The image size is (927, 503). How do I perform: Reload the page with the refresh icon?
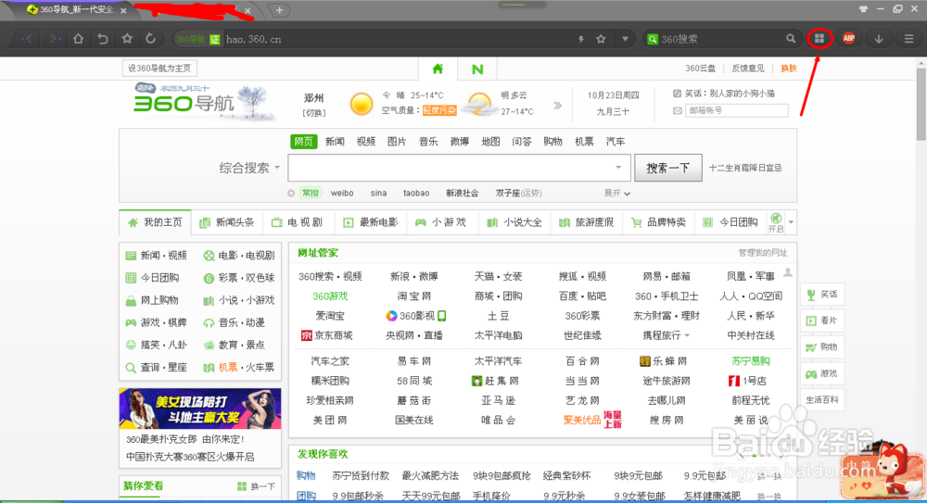pos(151,39)
